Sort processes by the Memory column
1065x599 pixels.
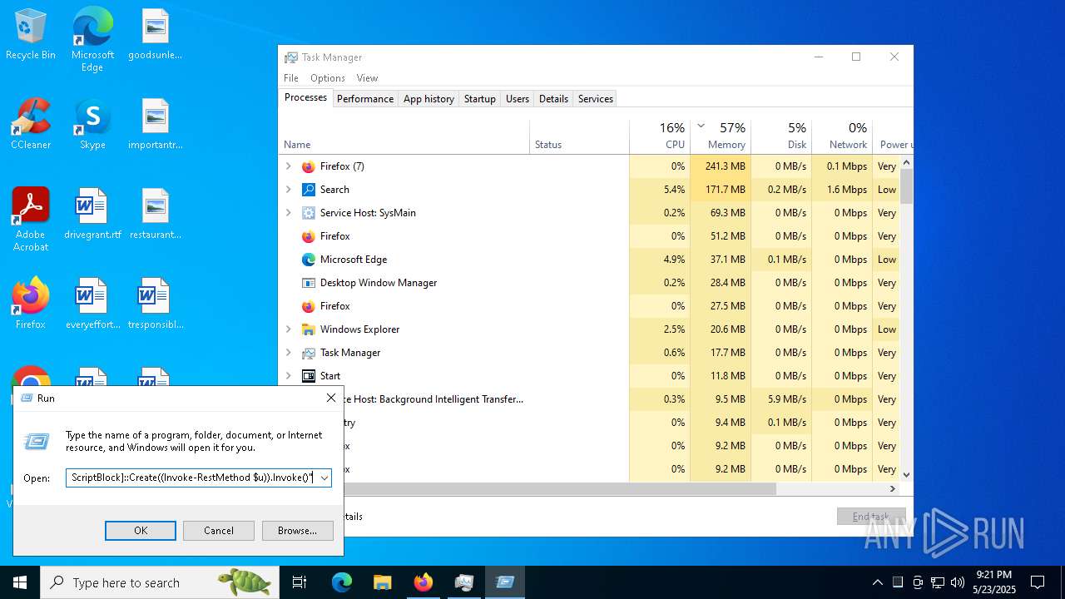tap(721, 136)
